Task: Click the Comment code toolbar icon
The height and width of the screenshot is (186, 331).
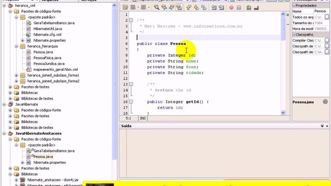Action: pyautogui.click(x=249, y=8)
